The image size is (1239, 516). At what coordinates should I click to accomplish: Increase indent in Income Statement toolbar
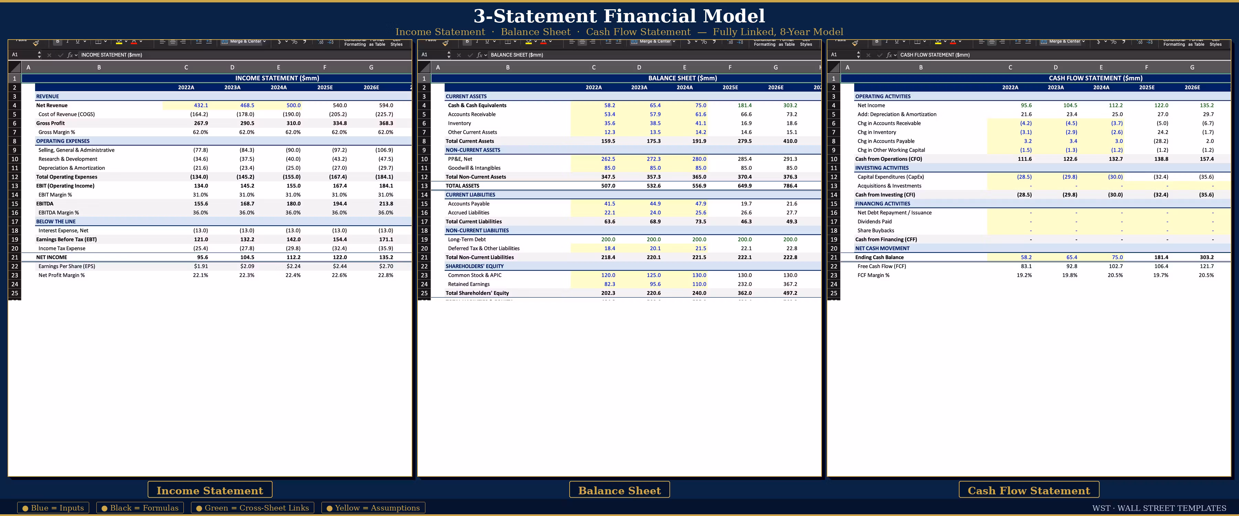(x=209, y=42)
